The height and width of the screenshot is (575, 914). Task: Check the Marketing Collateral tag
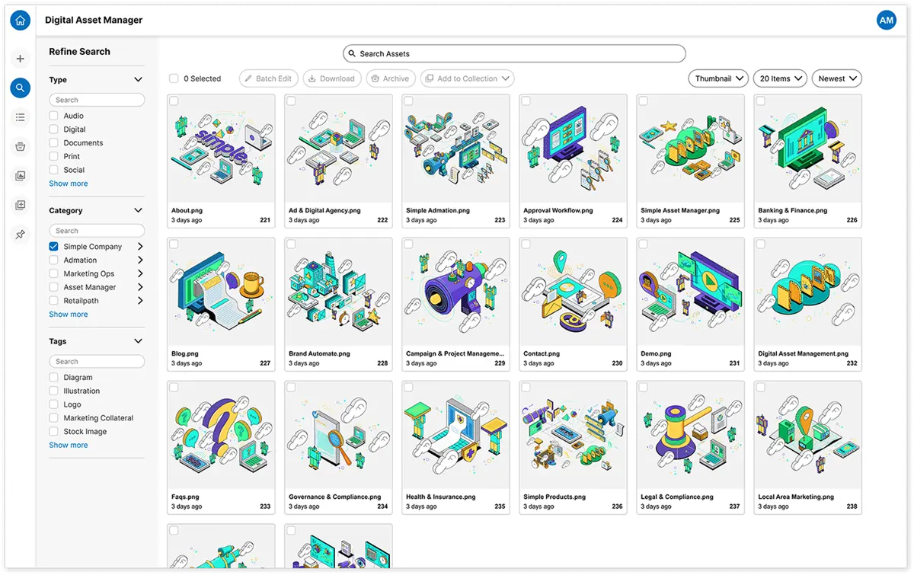coord(54,418)
